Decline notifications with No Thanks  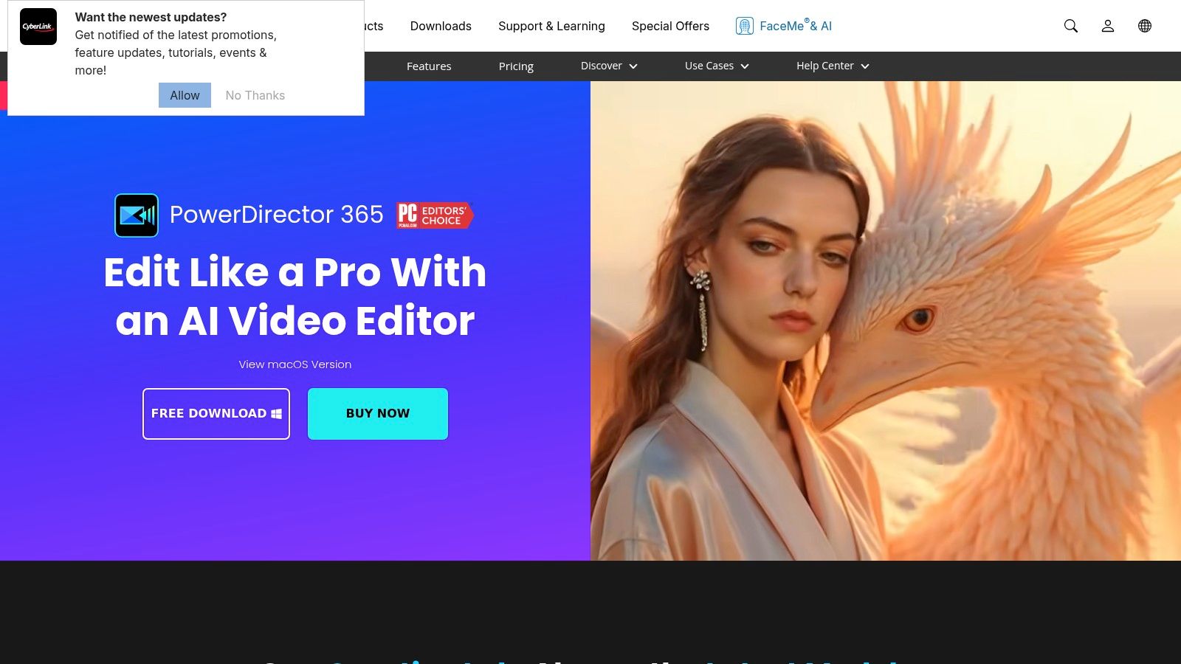[255, 95]
